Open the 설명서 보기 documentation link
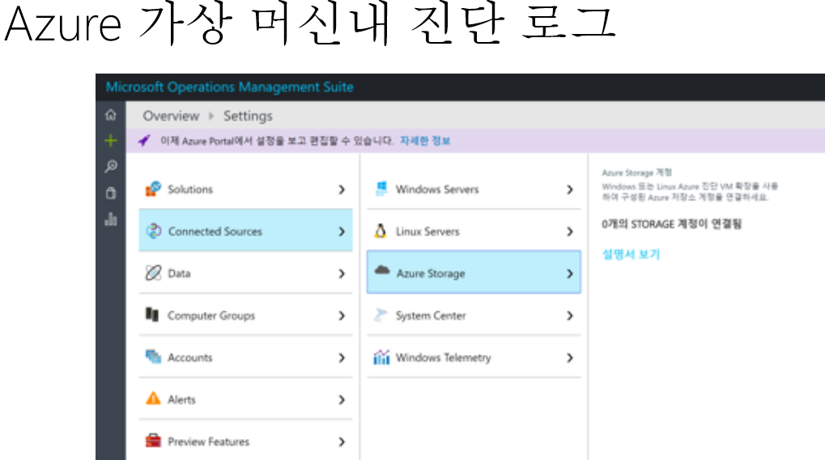This screenshot has height=460, width=825. click(631, 254)
